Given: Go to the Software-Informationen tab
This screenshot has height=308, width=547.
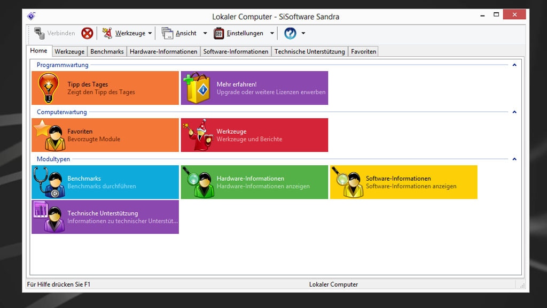Looking at the screenshot, I should click(x=236, y=52).
